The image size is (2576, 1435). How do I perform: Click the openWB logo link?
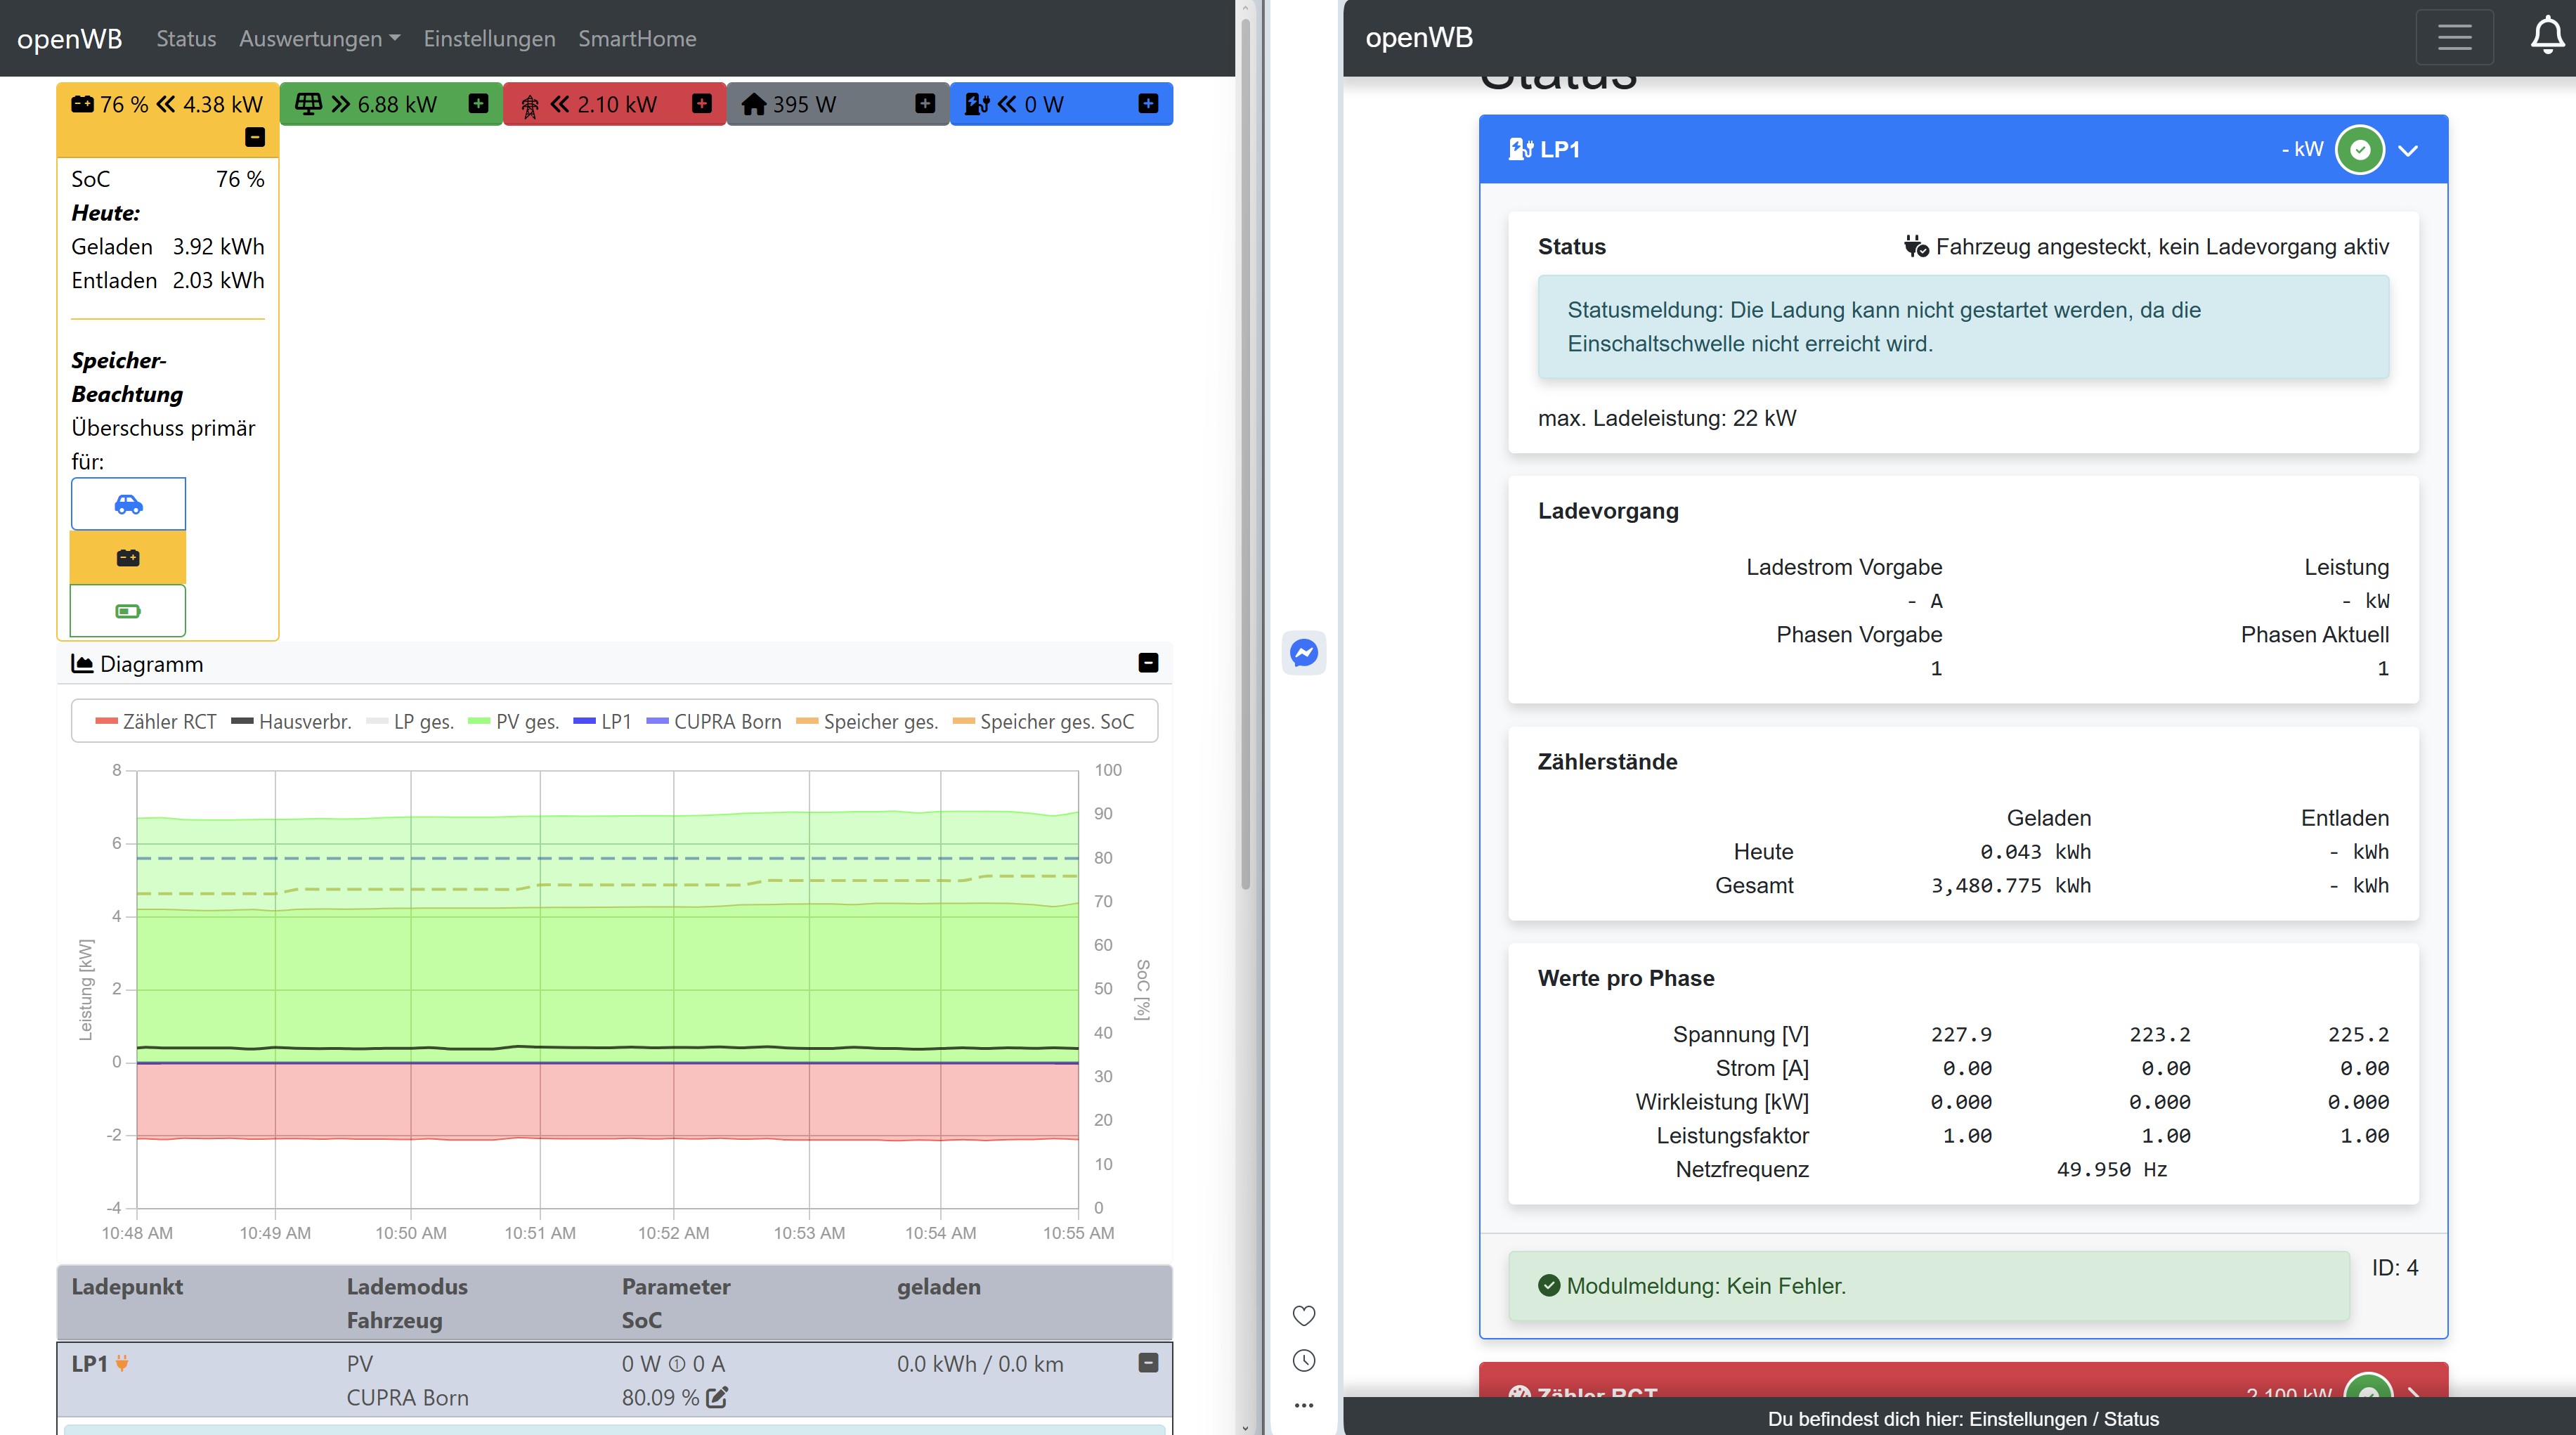(x=69, y=38)
